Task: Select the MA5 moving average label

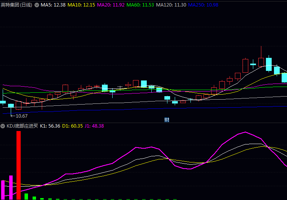Action: (53, 5)
